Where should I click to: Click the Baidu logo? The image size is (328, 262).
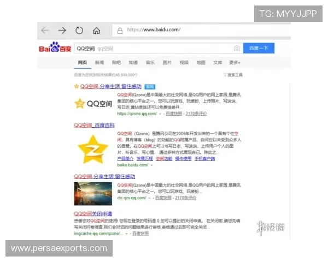tap(55, 47)
